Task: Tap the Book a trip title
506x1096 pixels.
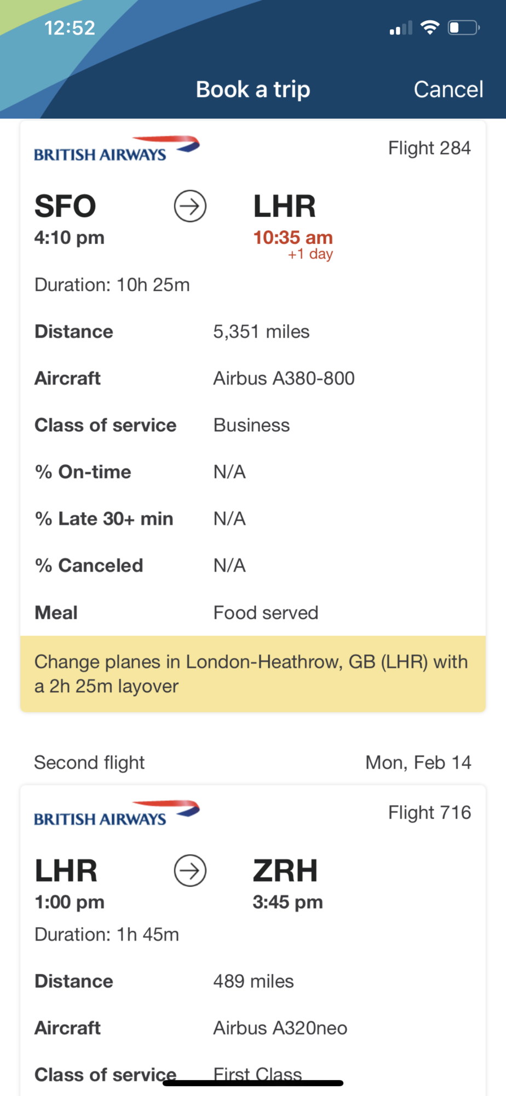Action: [x=253, y=89]
